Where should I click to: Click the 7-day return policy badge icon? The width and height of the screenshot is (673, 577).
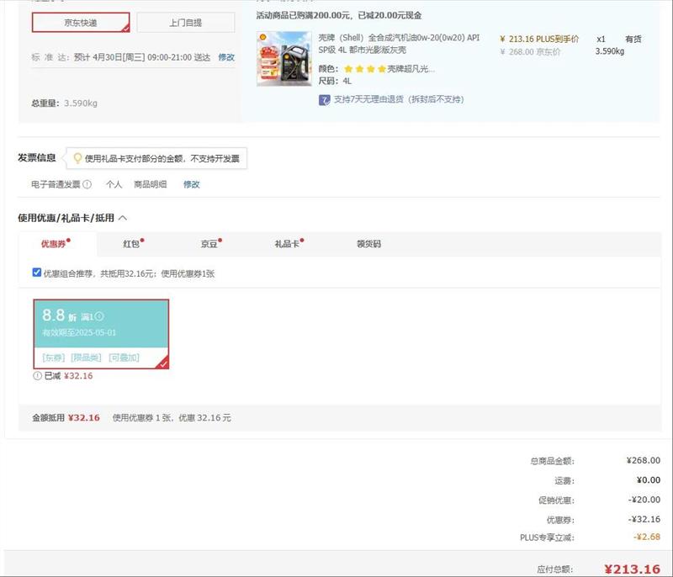pyautogui.click(x=324, y=99)
